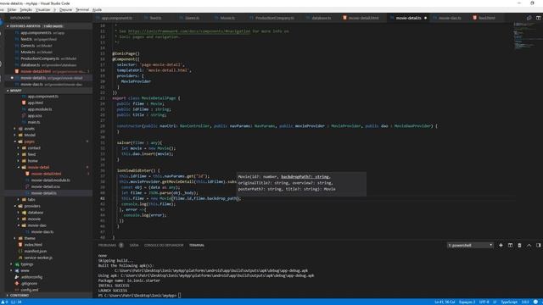543x305 pixels.
Task: Click the manifest.json braces icon
Action: pyautogui.click(x=20, y=251)
